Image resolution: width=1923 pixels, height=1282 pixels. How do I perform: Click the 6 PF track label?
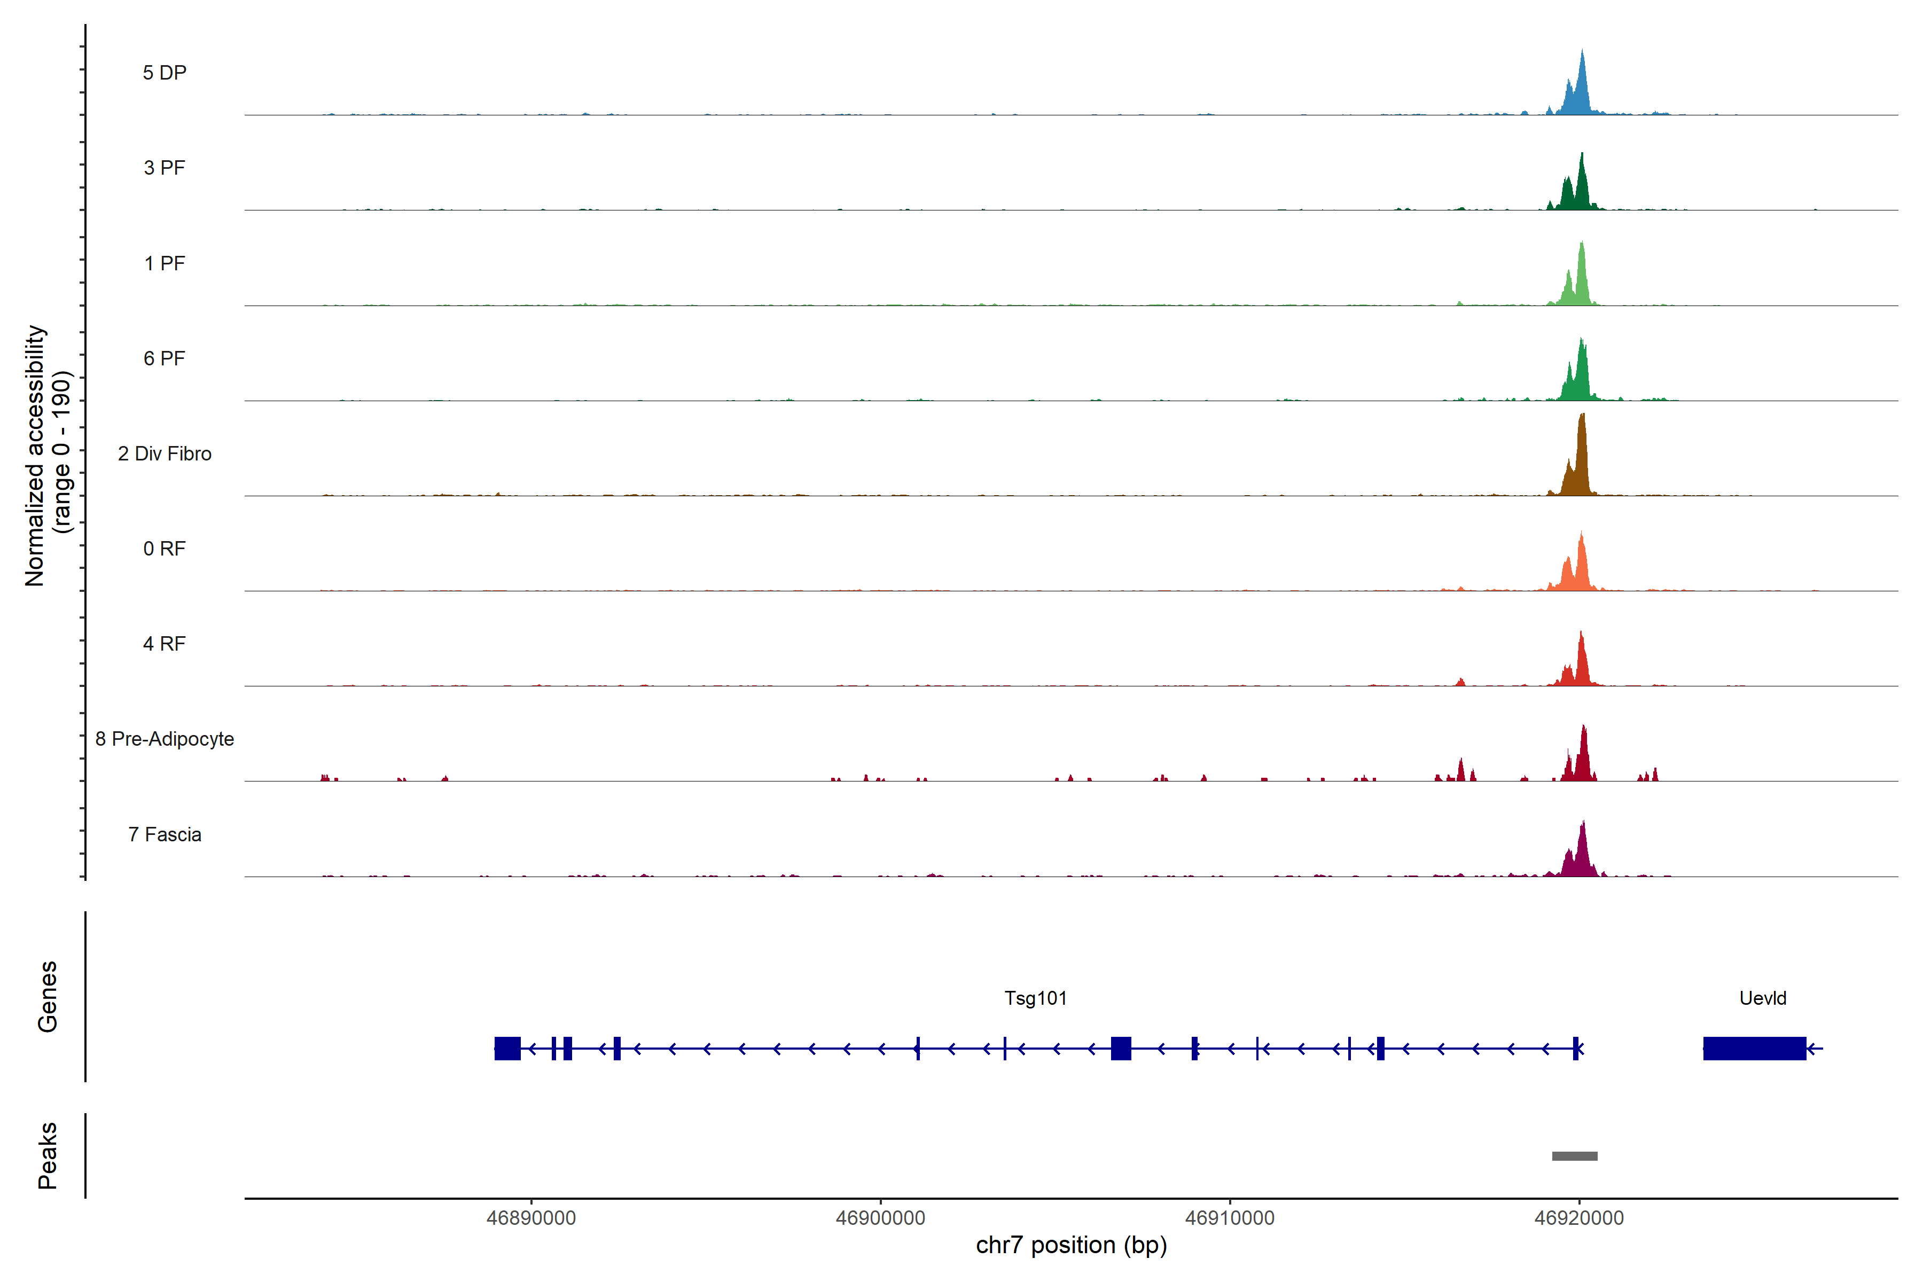[165, 358]
